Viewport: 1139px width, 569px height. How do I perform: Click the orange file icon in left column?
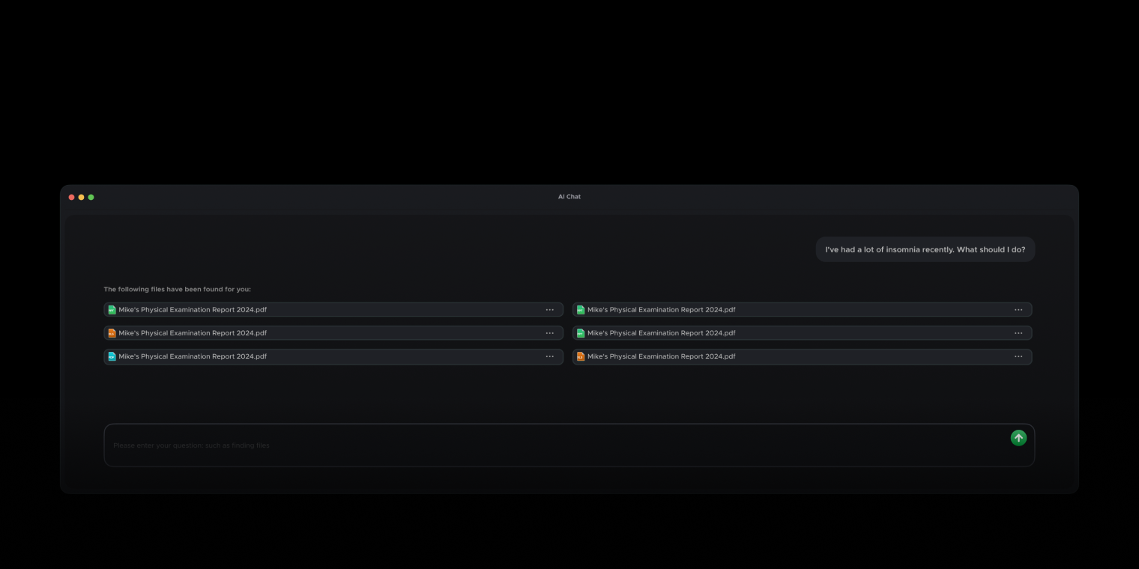[x=112, y=333]
